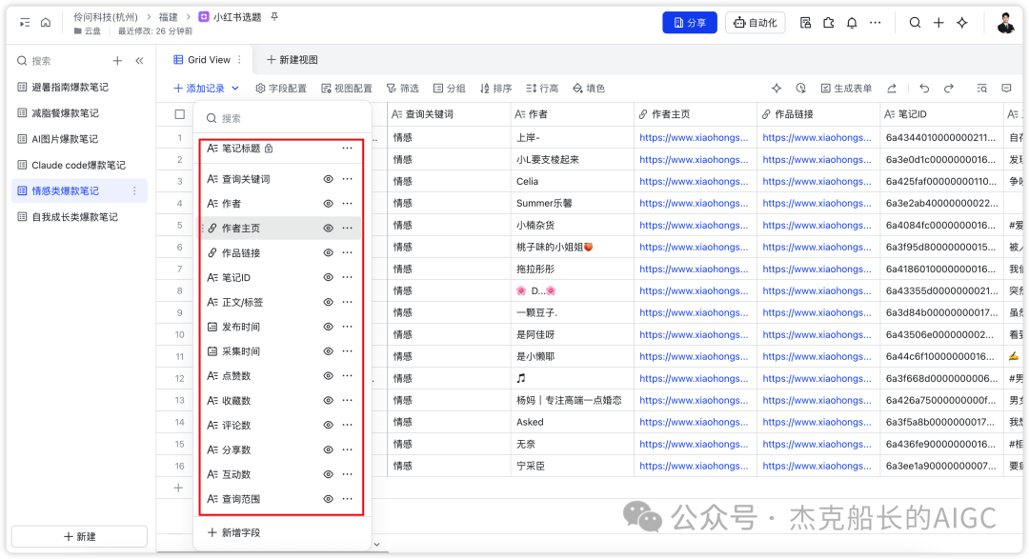Click the field list search box

(282, 118)
